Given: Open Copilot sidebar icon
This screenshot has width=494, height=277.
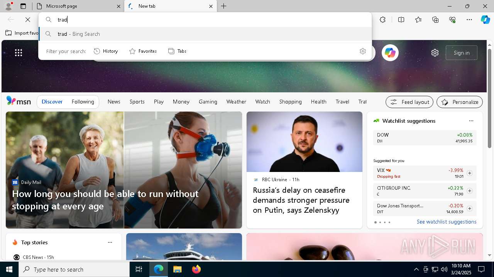Looking at the screenshot, I should (485, 20).
